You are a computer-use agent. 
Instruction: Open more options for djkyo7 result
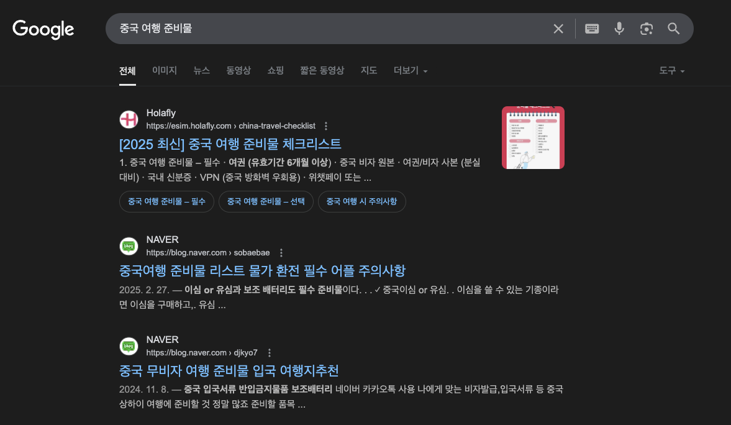click(x=269, y=353)
